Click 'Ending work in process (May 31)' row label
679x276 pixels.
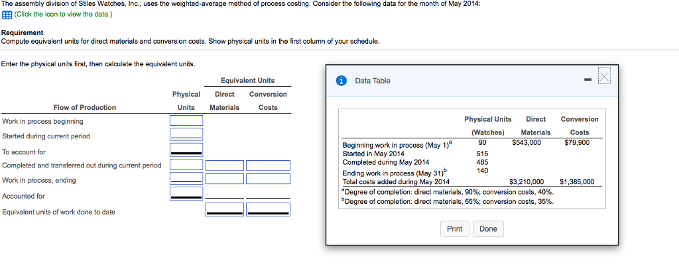click(x=394, y=173)
